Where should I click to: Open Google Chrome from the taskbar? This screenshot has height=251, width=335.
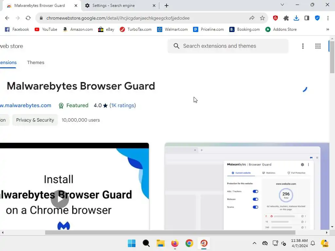189,243
